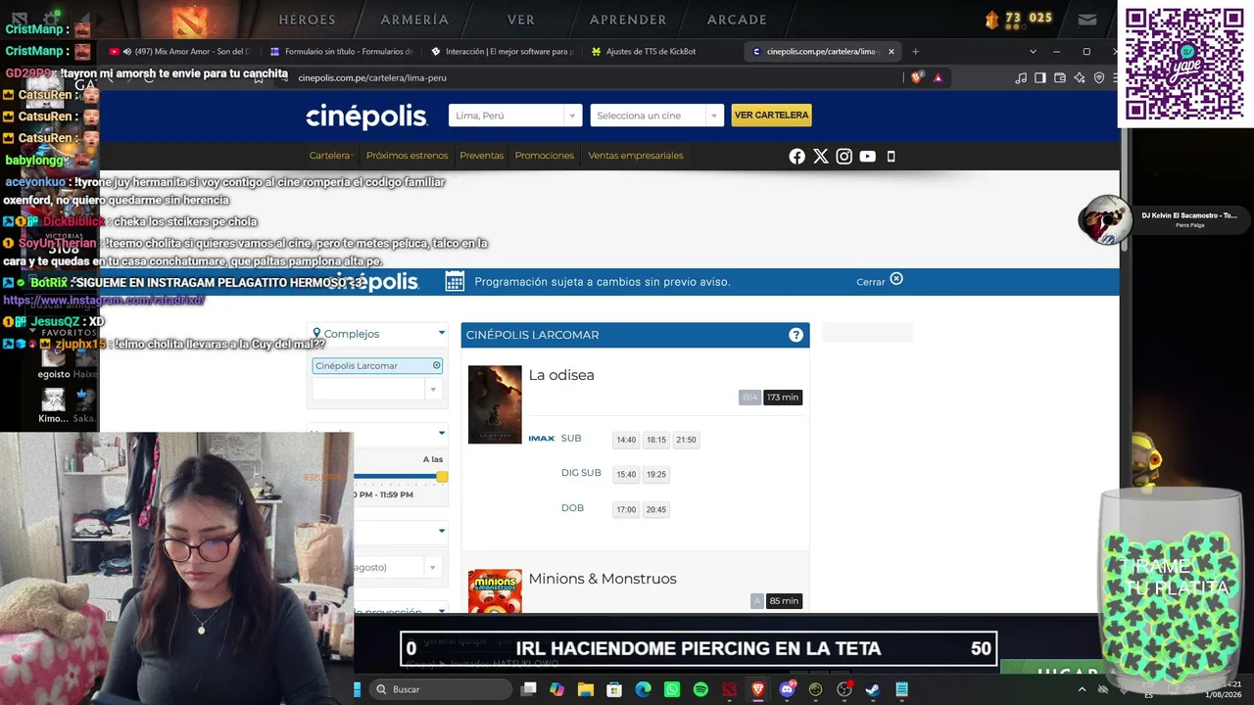Click the calendar icon in the schedule notice bar
The image size is (1254, 705).
pos(455,282)
